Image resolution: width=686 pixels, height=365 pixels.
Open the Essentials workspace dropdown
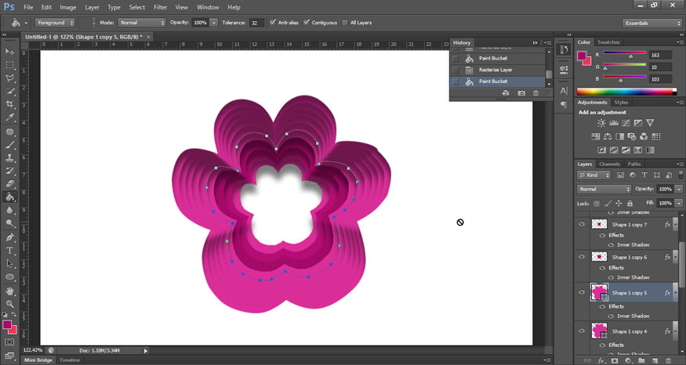(652, 23)
